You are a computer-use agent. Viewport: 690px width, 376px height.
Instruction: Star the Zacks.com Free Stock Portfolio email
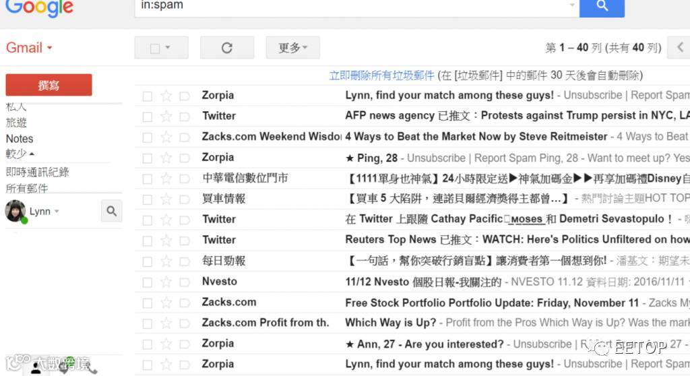point(166,303)
